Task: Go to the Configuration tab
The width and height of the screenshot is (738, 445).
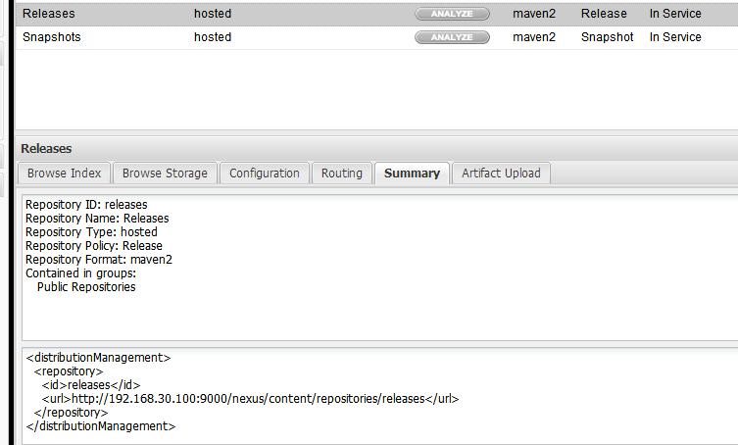Action: coord(265,173)
